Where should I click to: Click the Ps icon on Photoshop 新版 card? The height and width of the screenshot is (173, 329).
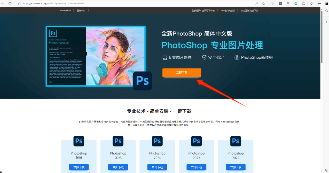pos(79,141)
